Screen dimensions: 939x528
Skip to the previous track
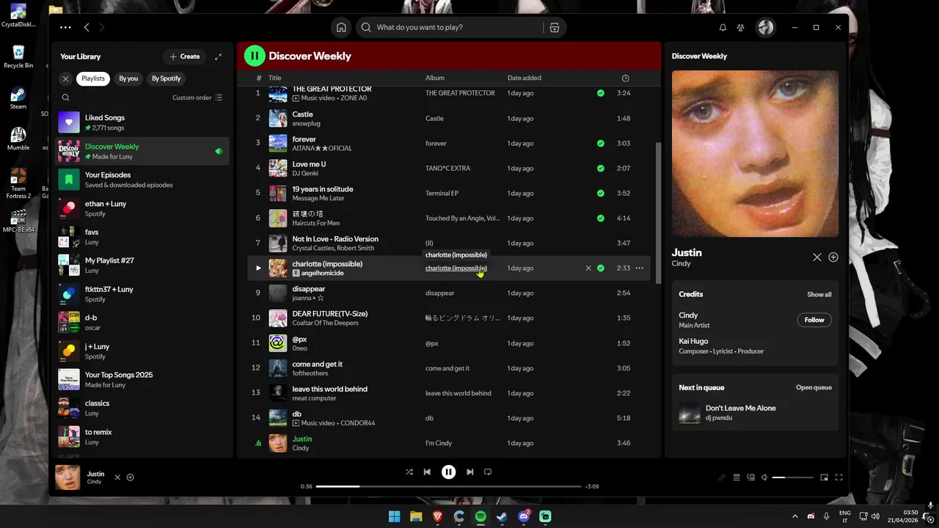(x=427, y=472)
